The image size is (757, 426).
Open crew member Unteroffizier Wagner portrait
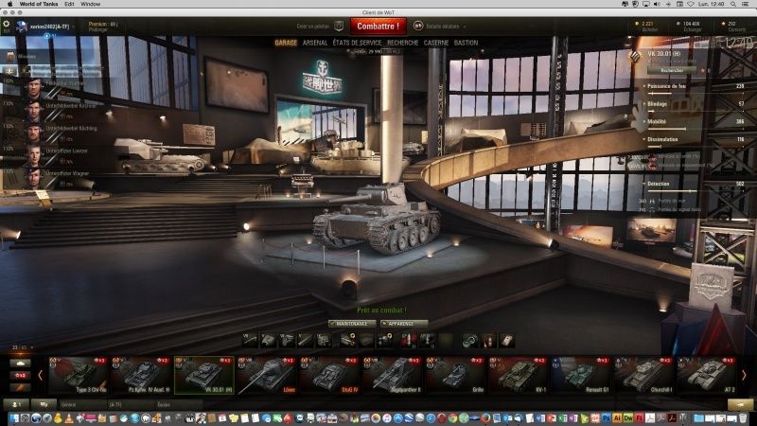point(33,178)
